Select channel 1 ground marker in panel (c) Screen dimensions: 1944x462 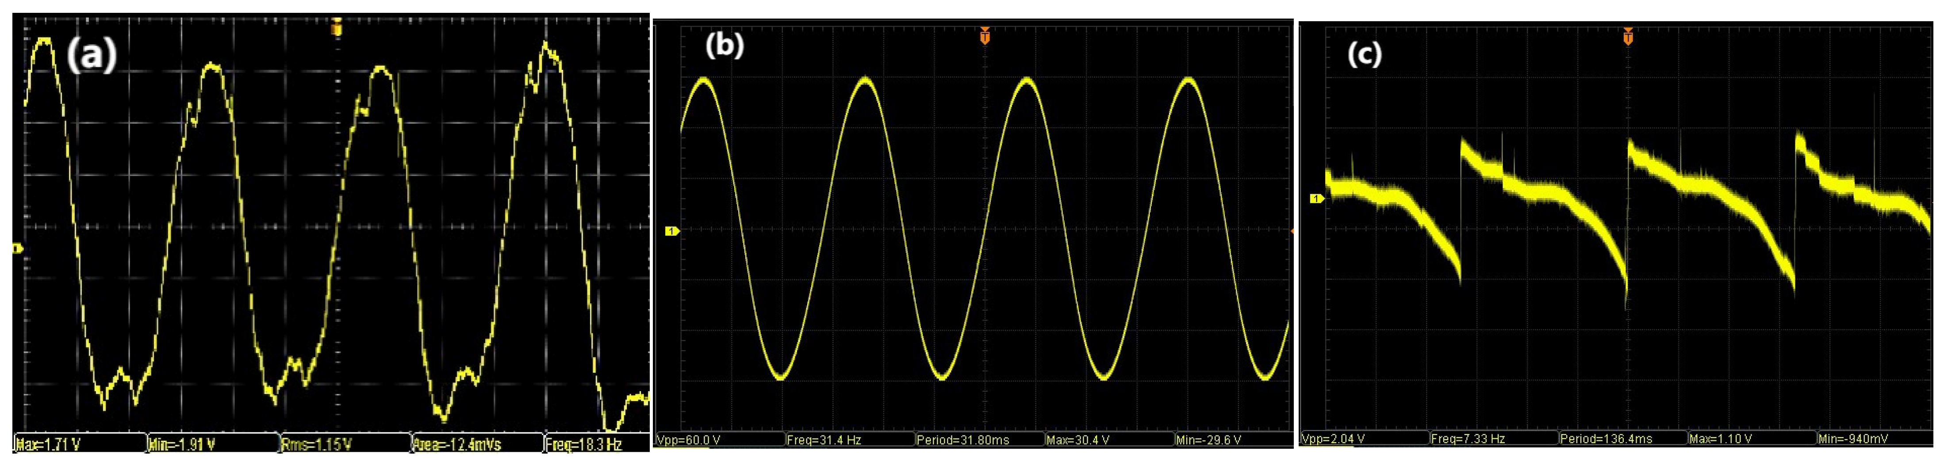pos(1316,199)
